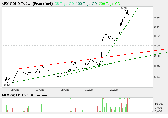This screenshot has width=168, height=118.
Task: Click the chart title NFX GOLD INC... (Frankfurt)
Action: tap(27, 4)
